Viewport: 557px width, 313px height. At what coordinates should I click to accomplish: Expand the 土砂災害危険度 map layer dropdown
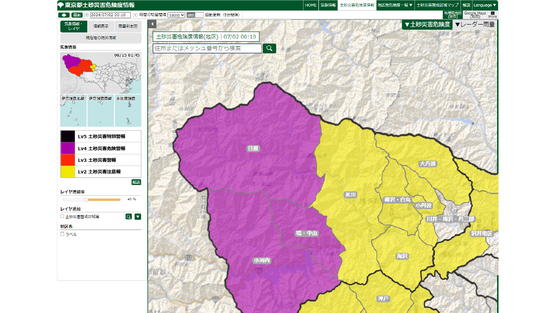[x=427, y=25]
